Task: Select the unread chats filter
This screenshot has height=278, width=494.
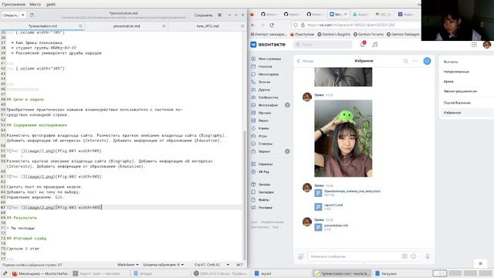Action: [x=456, y=72]
